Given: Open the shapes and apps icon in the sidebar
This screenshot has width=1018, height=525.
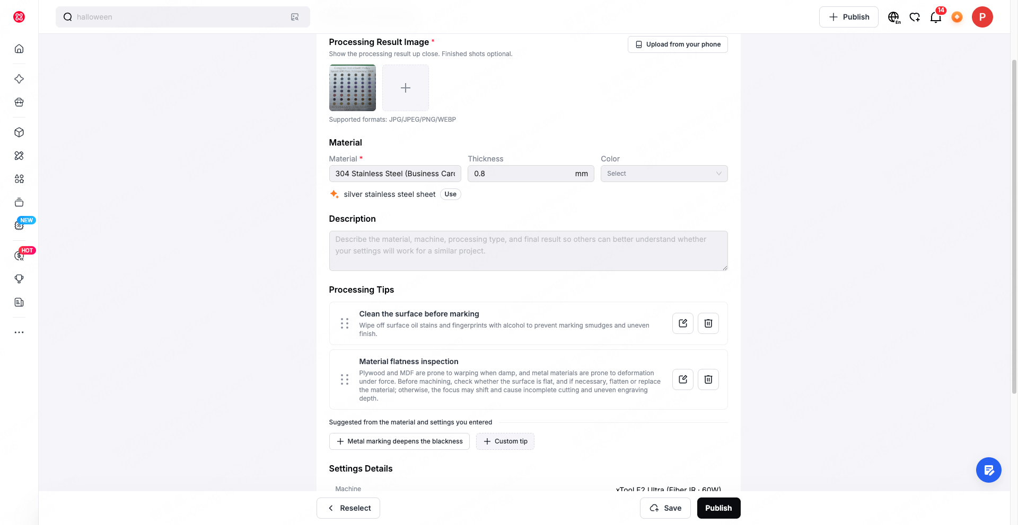Looking at the screenshot, I should pos(19,179).
